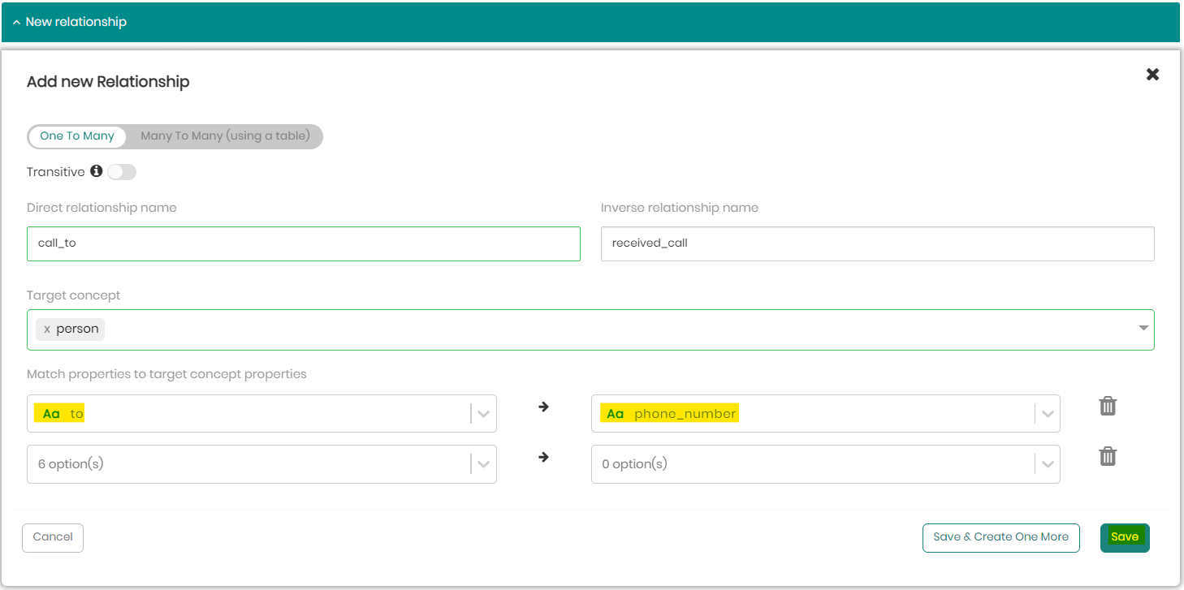Click Save & Create One More
The width and height of the screenshot is (1184, 590).
[x=1000, y=537]
